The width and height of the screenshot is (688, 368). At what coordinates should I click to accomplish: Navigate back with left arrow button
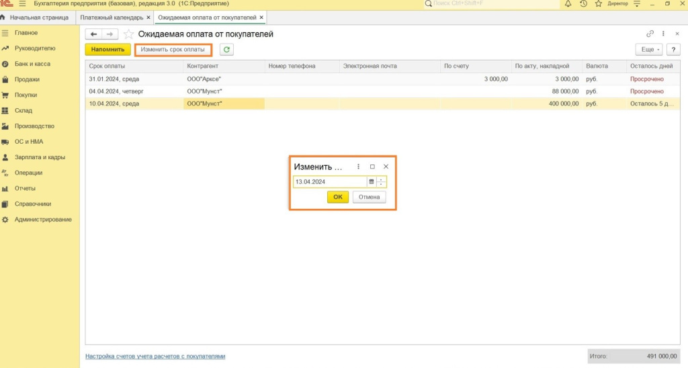coord(93,34)
